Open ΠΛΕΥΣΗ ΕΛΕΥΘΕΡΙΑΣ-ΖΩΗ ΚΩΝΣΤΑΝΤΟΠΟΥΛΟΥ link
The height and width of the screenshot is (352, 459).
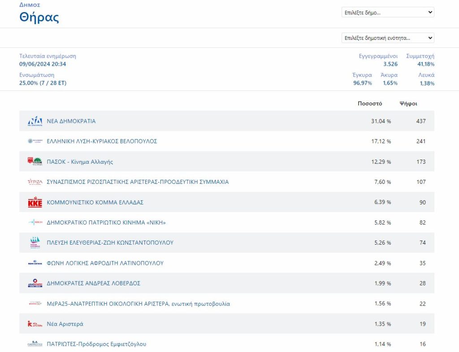pos(110,242)
